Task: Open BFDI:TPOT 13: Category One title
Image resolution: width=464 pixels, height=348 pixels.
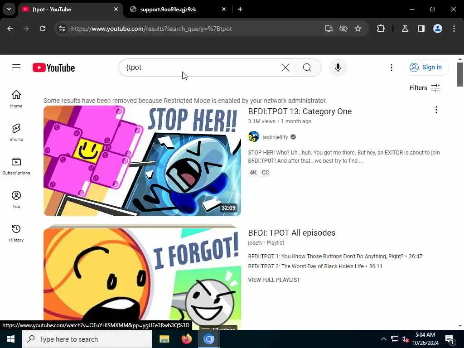Action: (300, 111)
